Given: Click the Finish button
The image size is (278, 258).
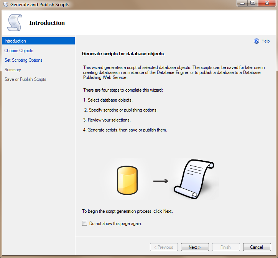Looking at the screenshot, I should pyautogui.click(x=226, y=247).
